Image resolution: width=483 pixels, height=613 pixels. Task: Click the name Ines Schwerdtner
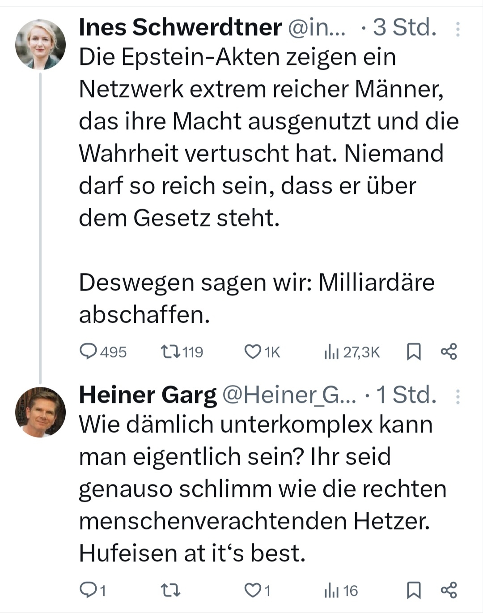(x=180, y=28)
